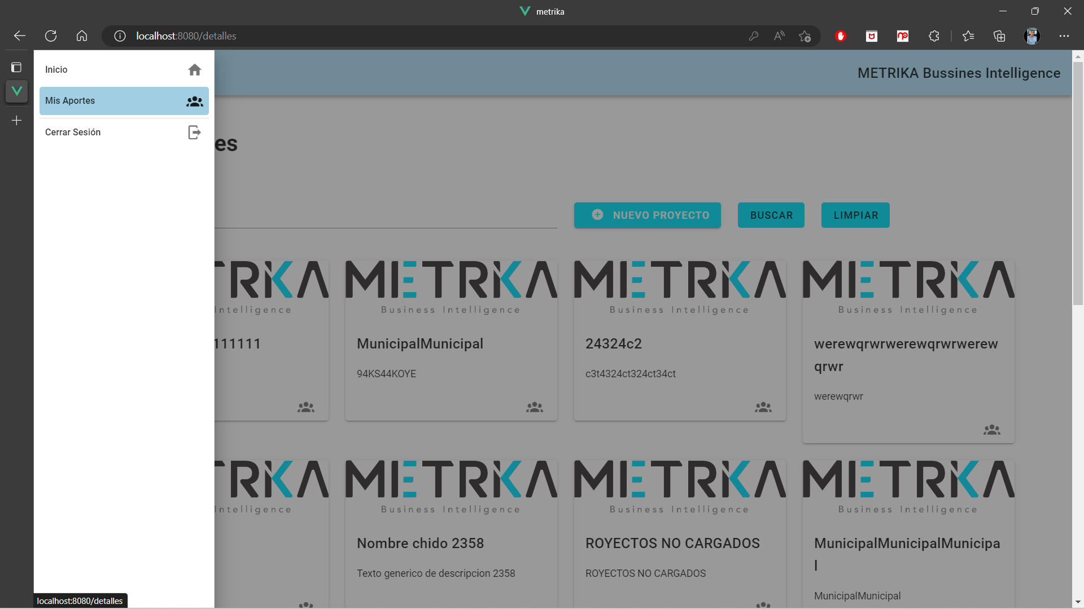This screenshot has height=609, width=1084.
Task: Click people icon on werewqrwr project card
Action: [x=993, y=430]
